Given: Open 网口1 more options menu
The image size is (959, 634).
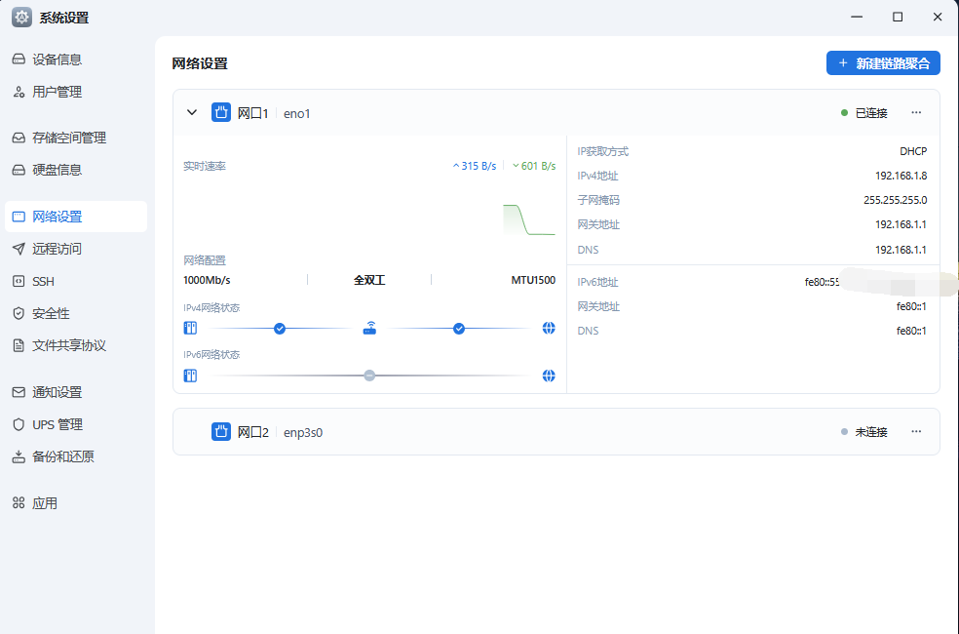Looking at the screenshot, I should [x=916, y=112].
